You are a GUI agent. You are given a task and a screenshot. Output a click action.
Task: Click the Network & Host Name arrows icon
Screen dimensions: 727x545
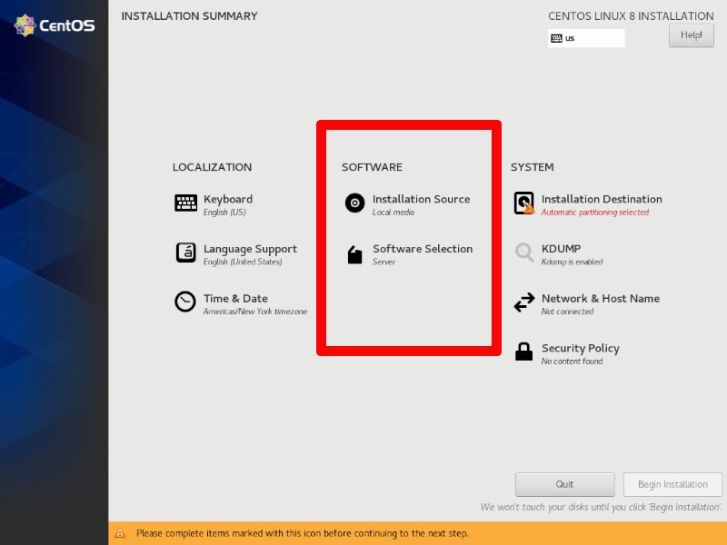pyautogui.click(x=525, y=303)
